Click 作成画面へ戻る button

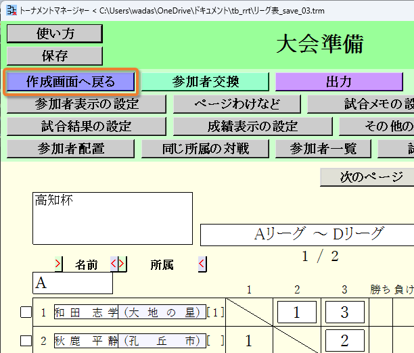70,82
